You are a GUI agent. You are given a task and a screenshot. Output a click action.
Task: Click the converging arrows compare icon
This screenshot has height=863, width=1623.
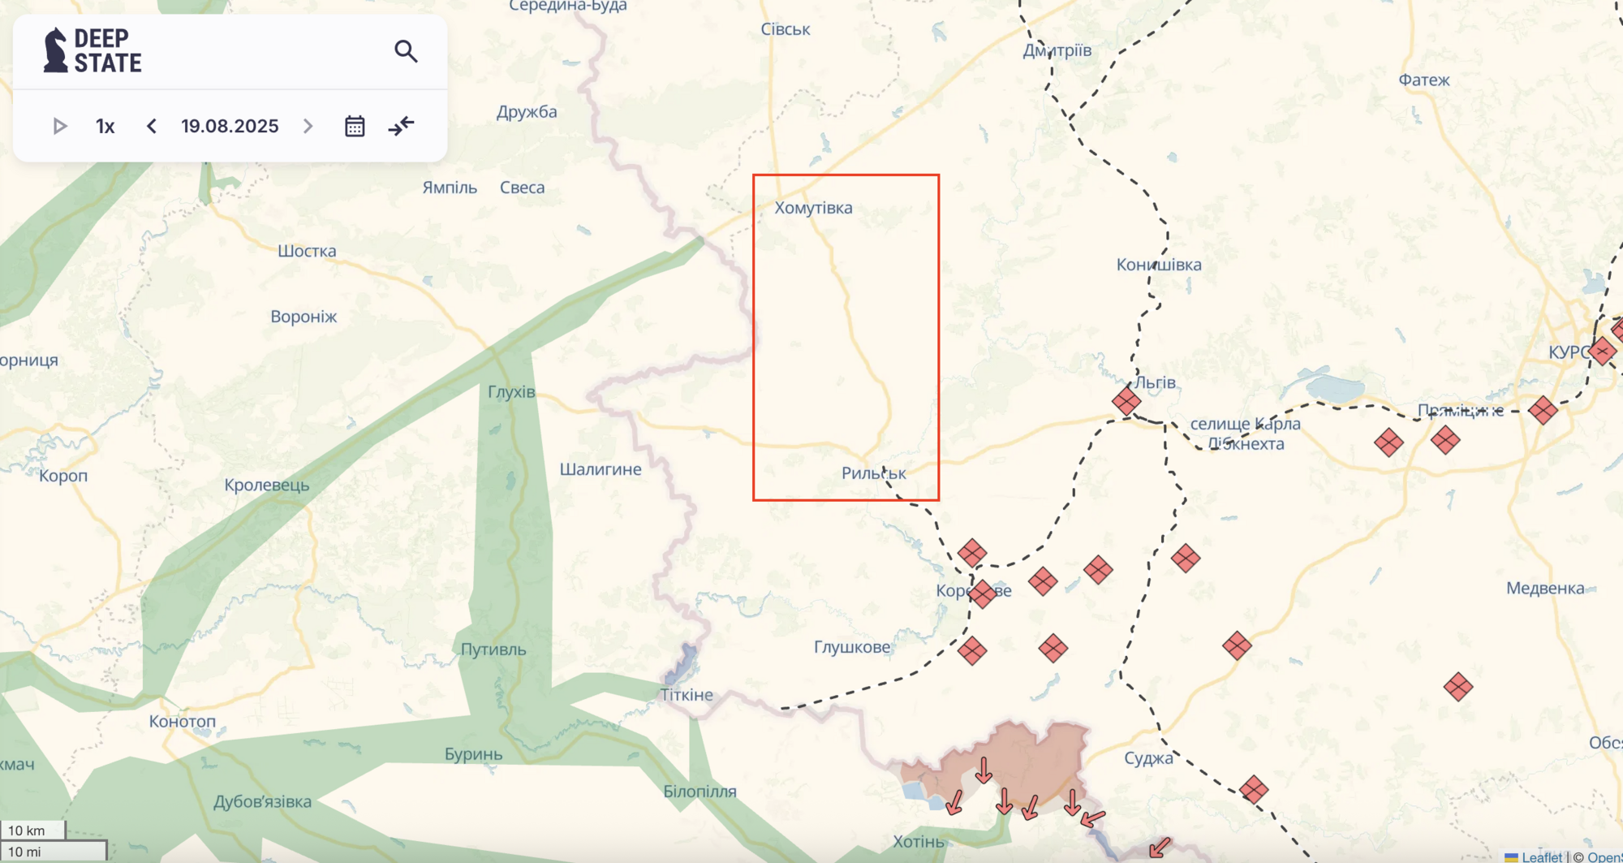pos(401,126)
